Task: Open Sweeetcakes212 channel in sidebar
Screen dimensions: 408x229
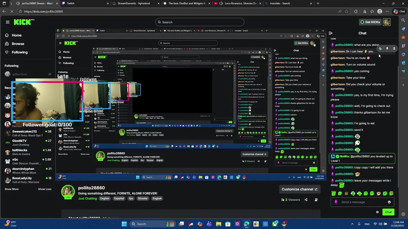Action: pyautogui.click(x=28, y=133)
